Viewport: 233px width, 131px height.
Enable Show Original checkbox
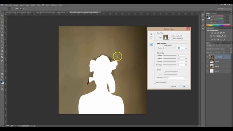pos(172,39)
